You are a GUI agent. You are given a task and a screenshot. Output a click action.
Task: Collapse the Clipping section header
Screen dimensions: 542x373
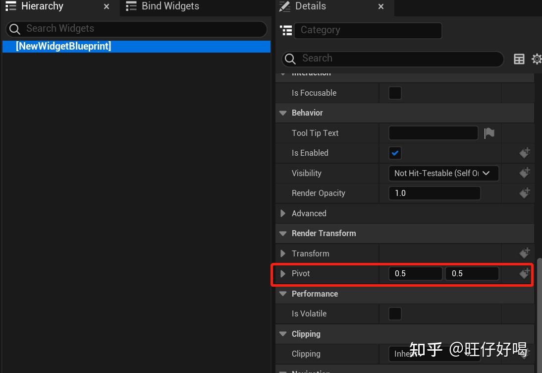click(283, 334)
